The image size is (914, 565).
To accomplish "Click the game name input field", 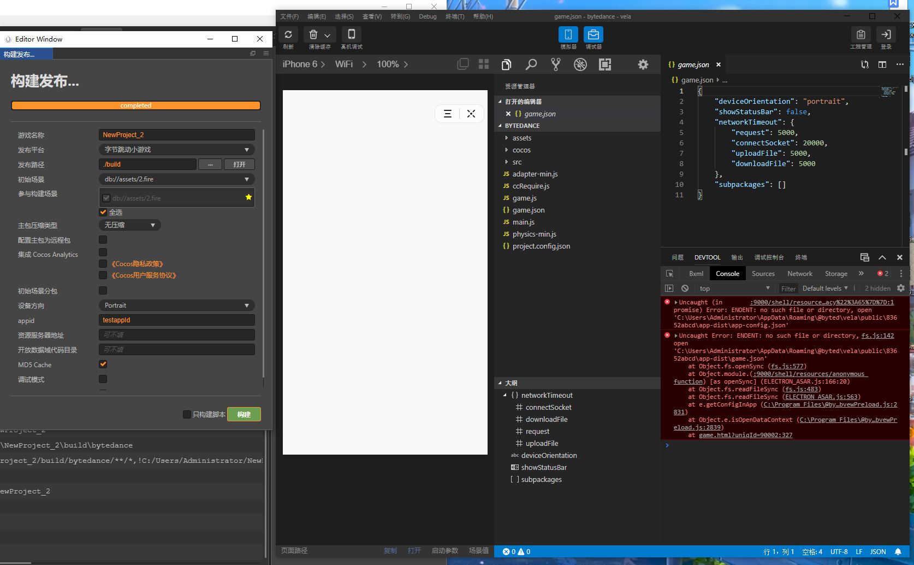I will 176,135.
